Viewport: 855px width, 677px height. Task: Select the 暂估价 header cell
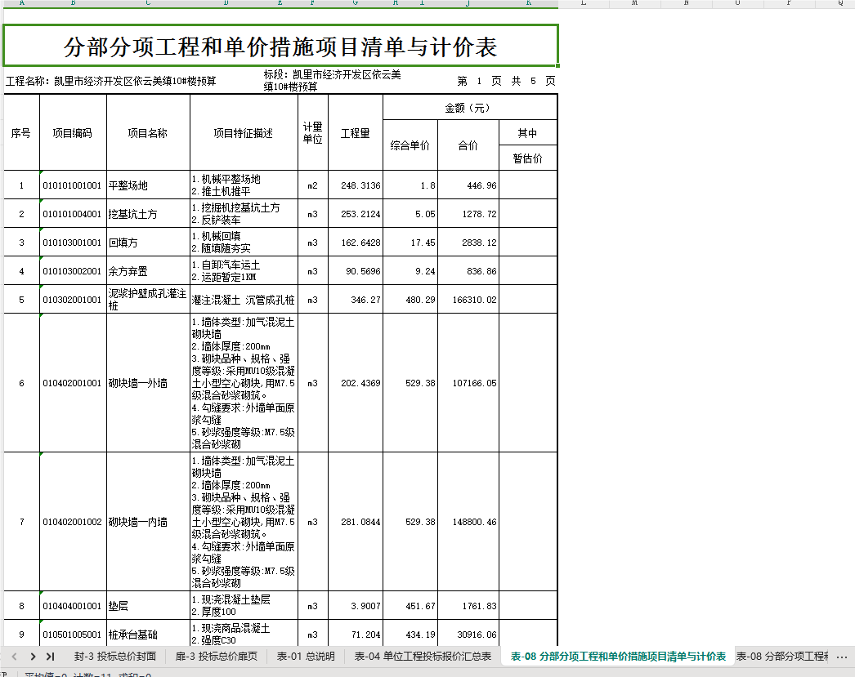coord(528,158)
